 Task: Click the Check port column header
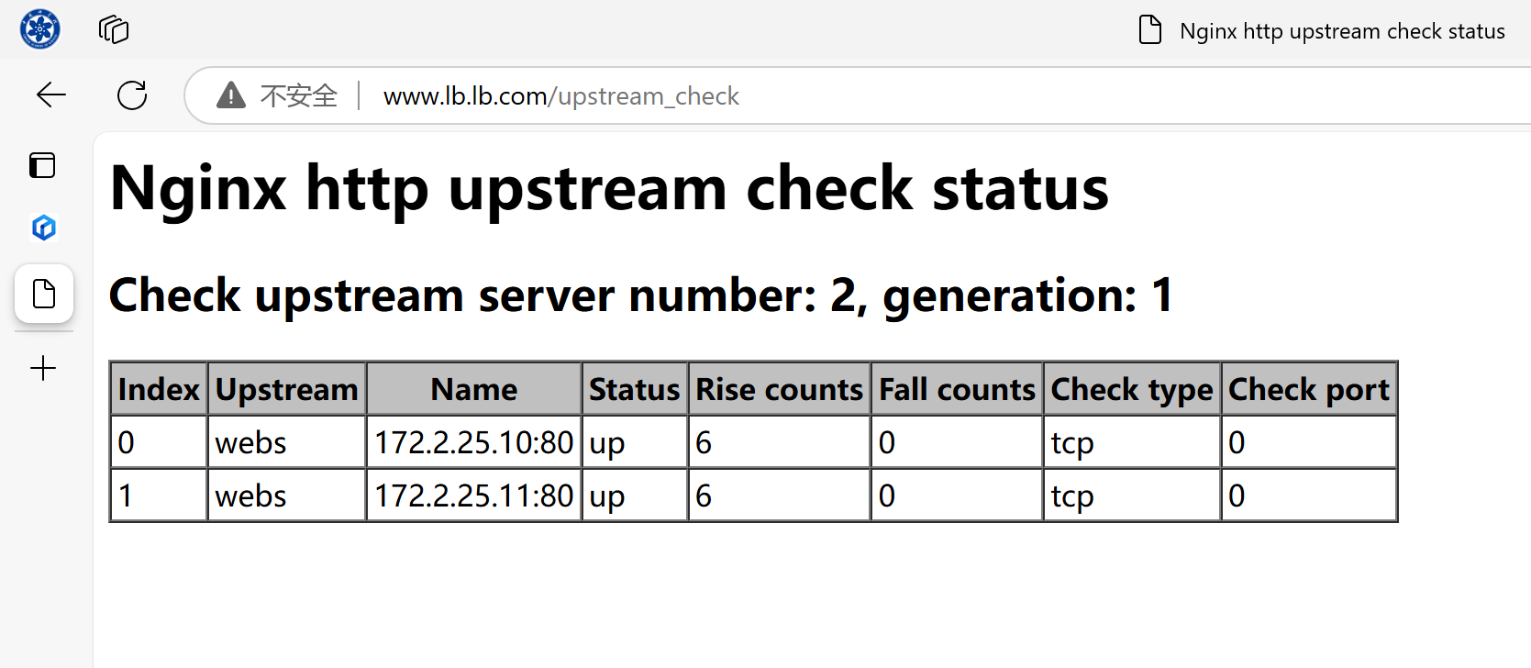coord(1308,389)
